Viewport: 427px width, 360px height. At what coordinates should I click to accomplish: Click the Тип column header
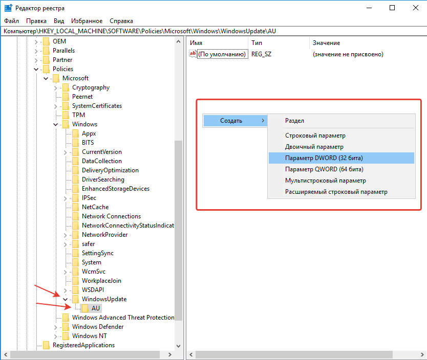pyautogui.click(x=256, y=43)
